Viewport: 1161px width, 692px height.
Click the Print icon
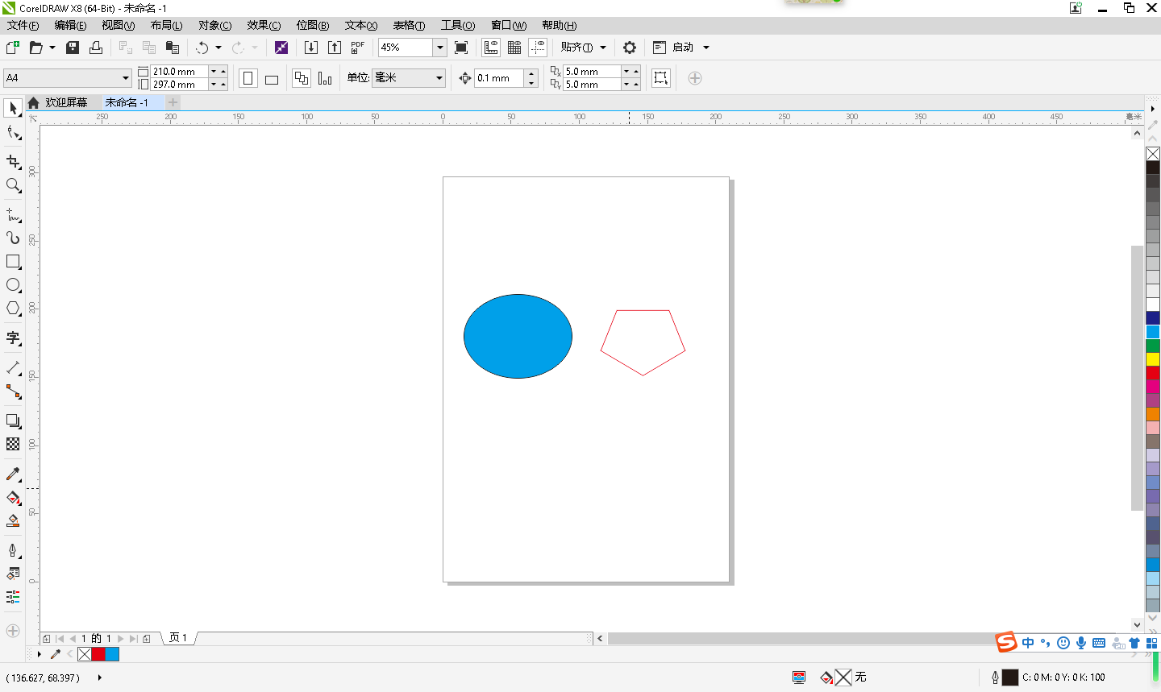[x=96, y=48]
